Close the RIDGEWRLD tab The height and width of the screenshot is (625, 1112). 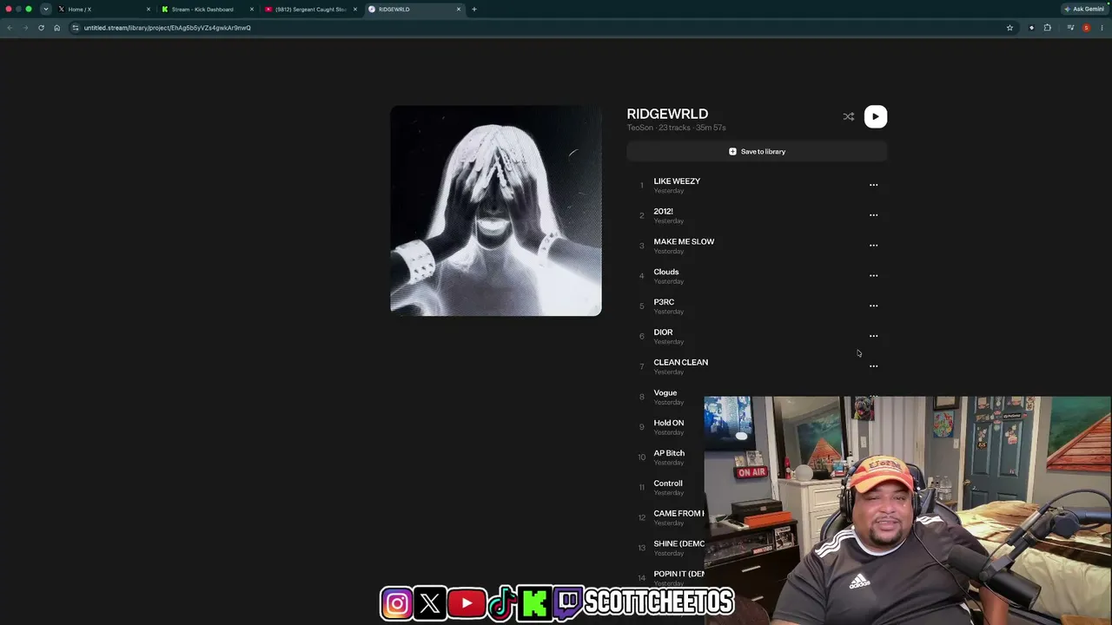[459, 10]
